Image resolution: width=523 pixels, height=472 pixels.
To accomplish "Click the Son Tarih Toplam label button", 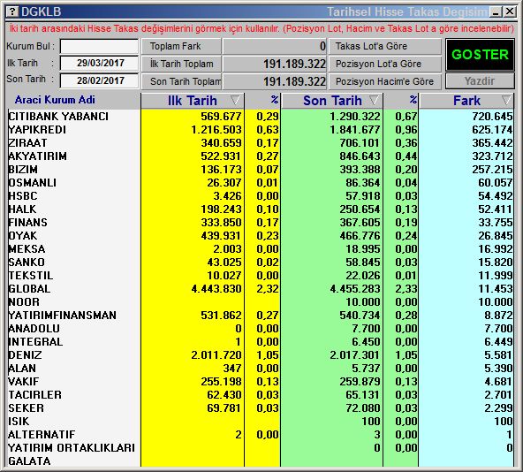I will [x=181, y=81].
